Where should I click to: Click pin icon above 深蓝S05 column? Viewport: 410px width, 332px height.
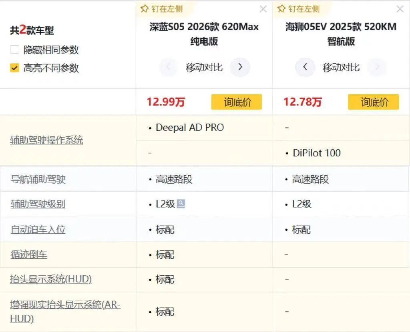point(145,9)
